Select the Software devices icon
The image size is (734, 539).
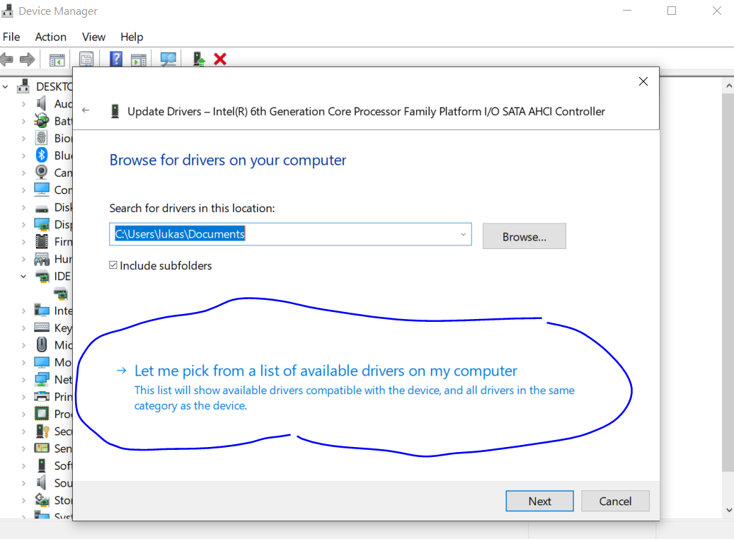pyautogui.click(x=42, y=465)
